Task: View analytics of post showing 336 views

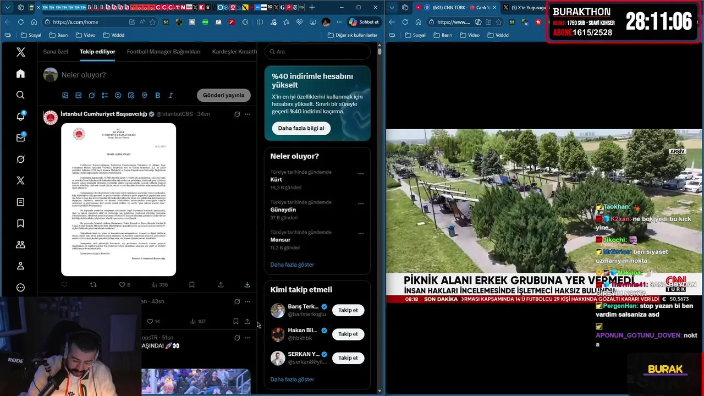Action: point(159,285)
